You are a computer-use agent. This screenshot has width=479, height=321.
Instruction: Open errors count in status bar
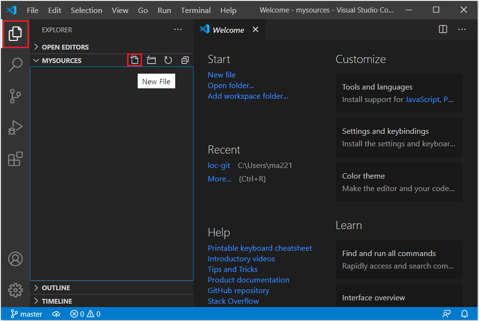coord(77,314)
